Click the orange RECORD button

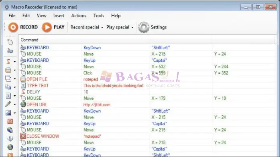point(23,27)
